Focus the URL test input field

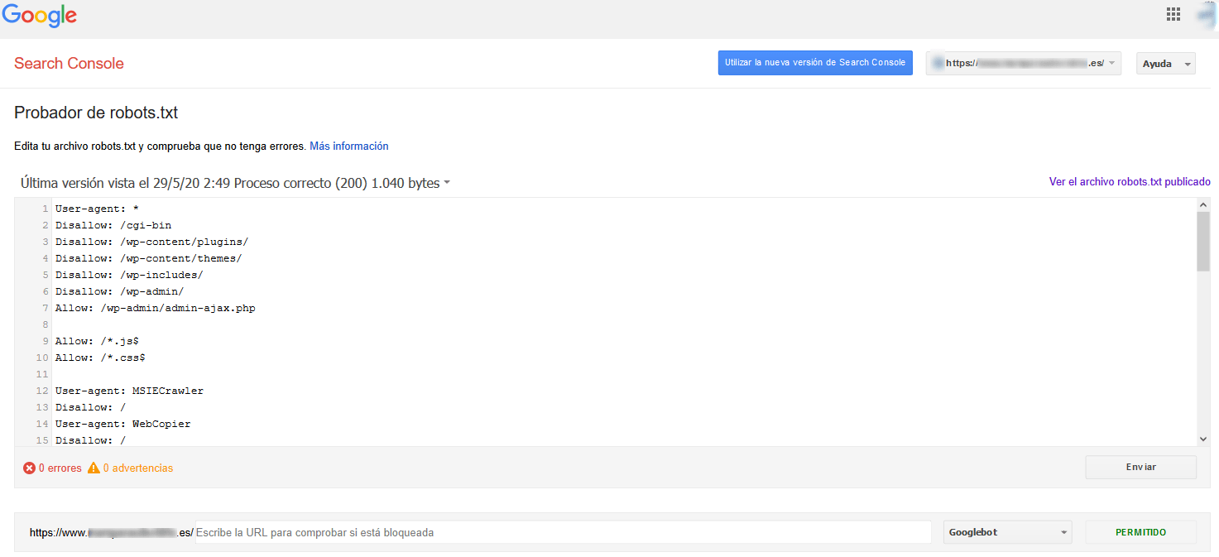(563, 533)
